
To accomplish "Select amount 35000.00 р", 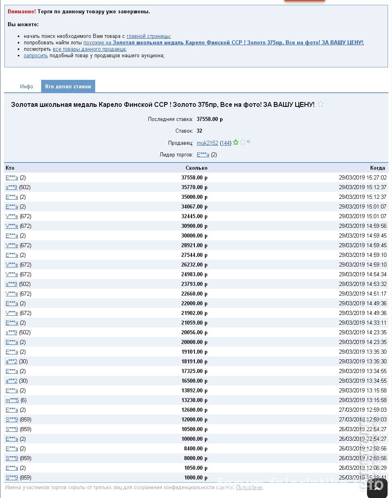I will coord(194,197).
